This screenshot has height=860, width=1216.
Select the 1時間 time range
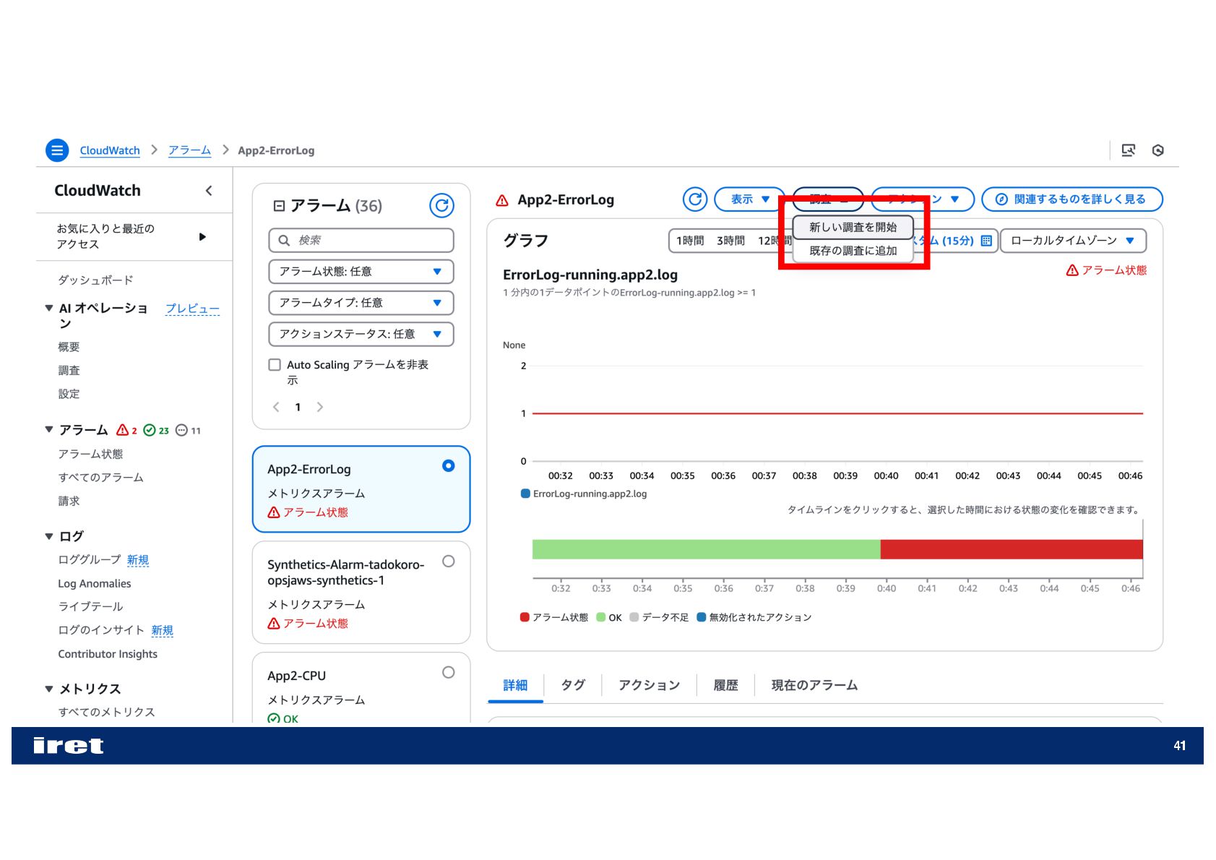click(x=690, y=241)
